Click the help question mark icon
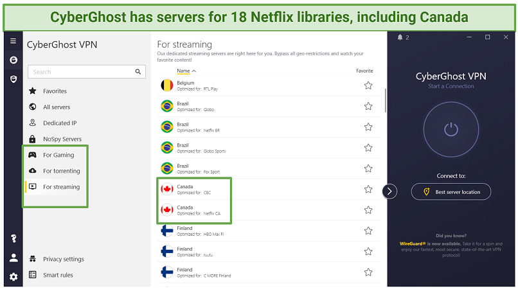The height and width of the screenshot is (291, 518). pyautogui.click(x=13, y=238)
